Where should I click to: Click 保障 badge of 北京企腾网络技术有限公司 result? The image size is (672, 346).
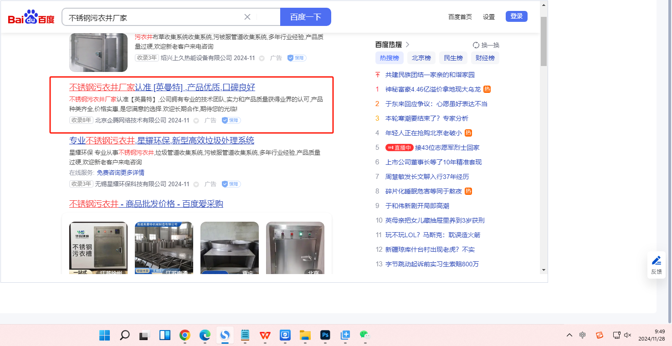tap(231, 121)
